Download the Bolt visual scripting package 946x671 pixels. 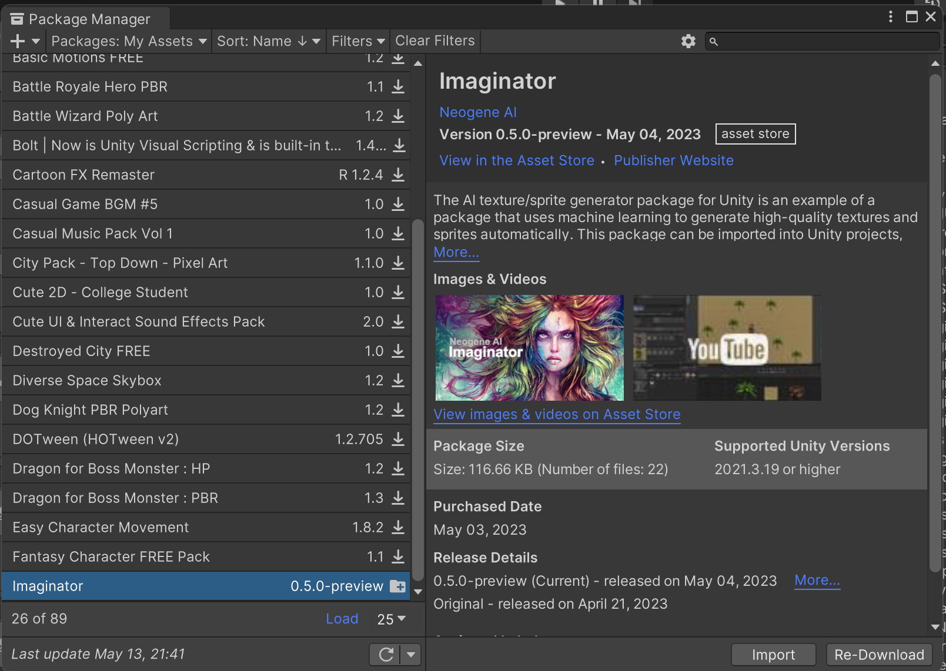[x=399, y=145]
